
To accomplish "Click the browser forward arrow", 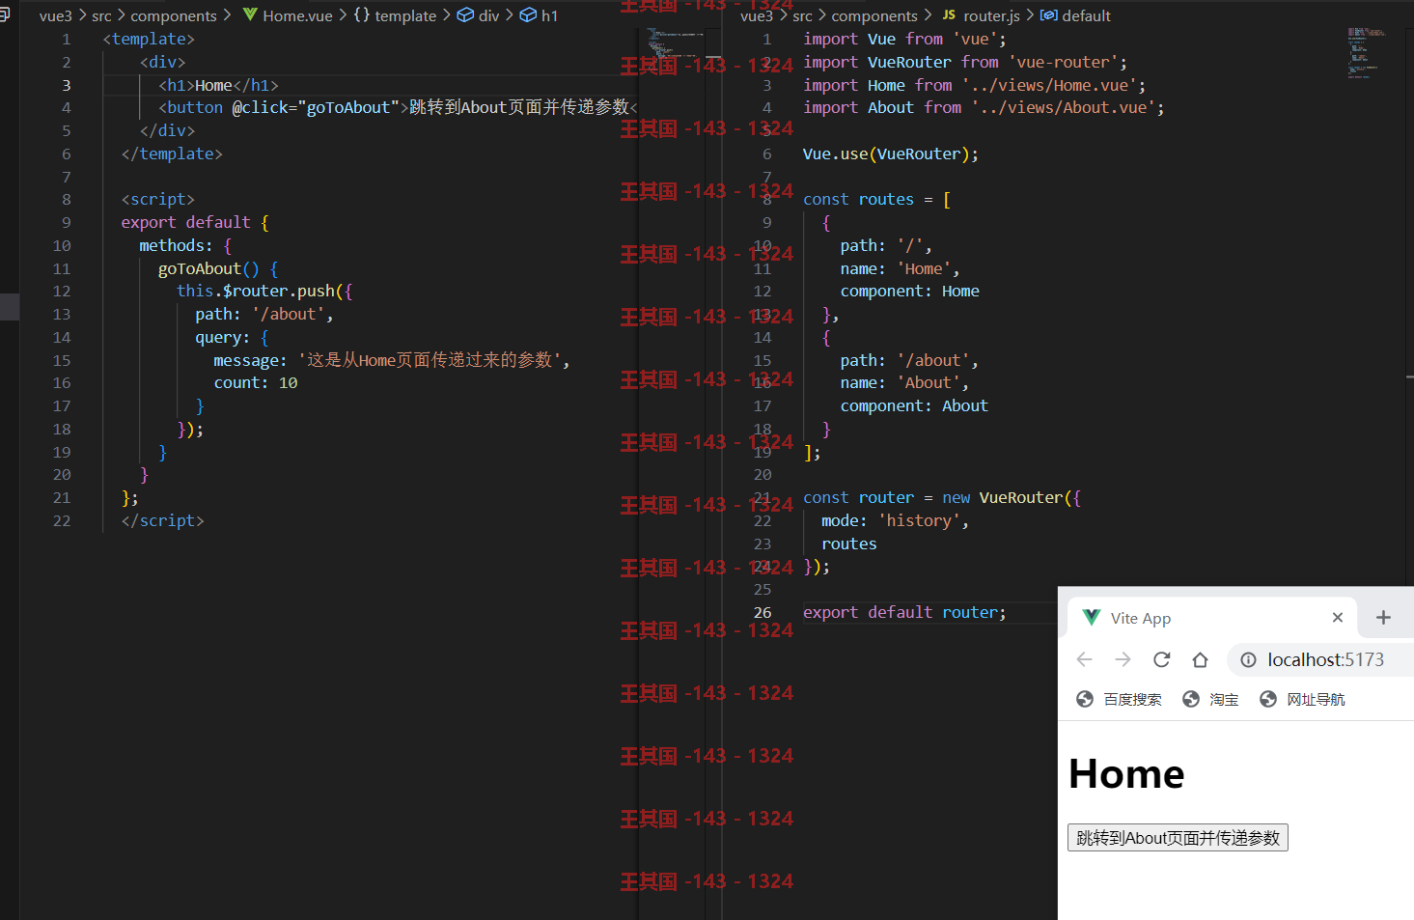I will point(1123,659).
